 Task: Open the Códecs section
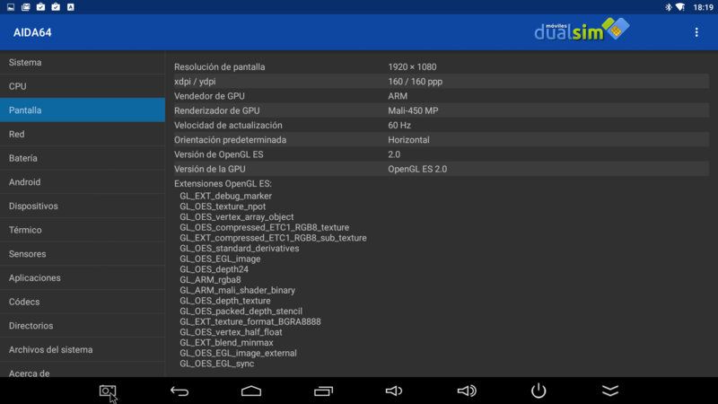(83, 302)
